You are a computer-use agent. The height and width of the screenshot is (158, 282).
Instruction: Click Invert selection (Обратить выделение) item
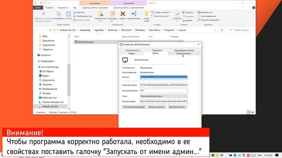(208, 20)
